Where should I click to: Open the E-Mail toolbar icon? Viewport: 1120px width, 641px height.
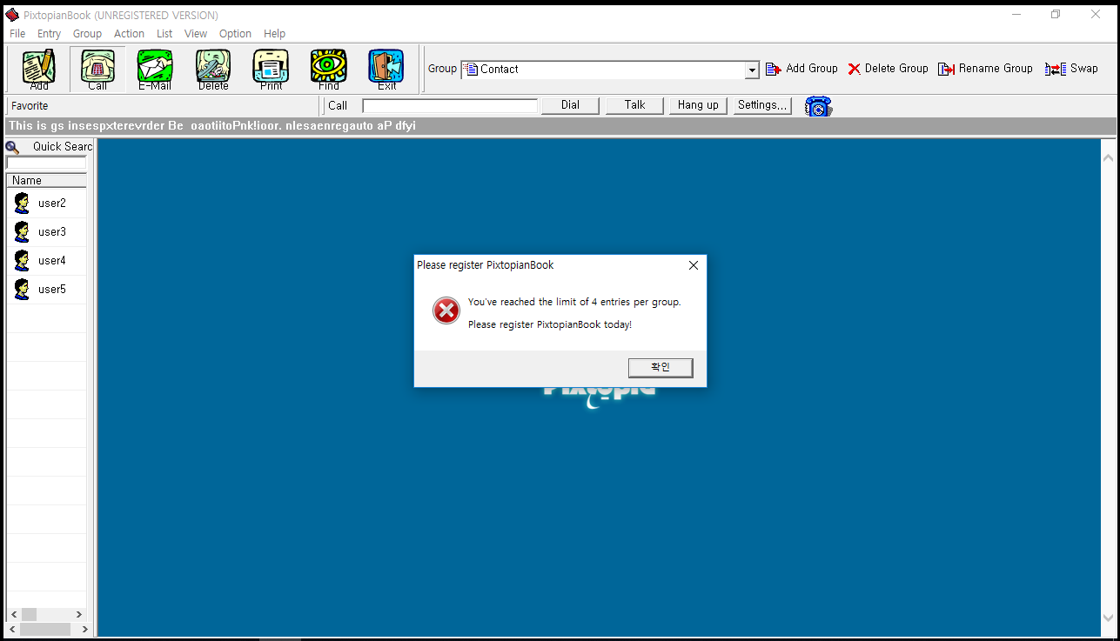[155, 70]
